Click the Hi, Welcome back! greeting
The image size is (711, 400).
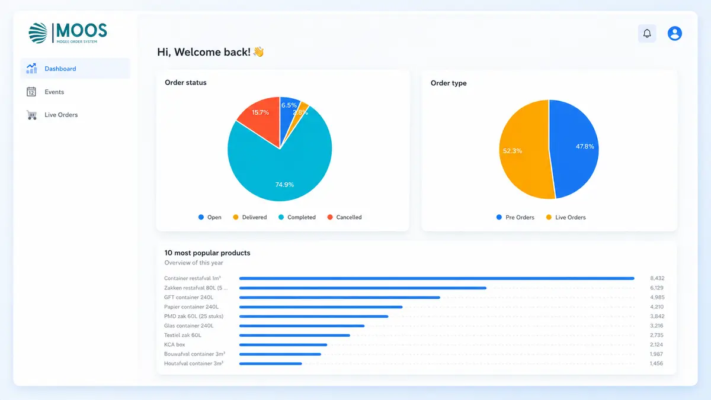pos(210,52)
